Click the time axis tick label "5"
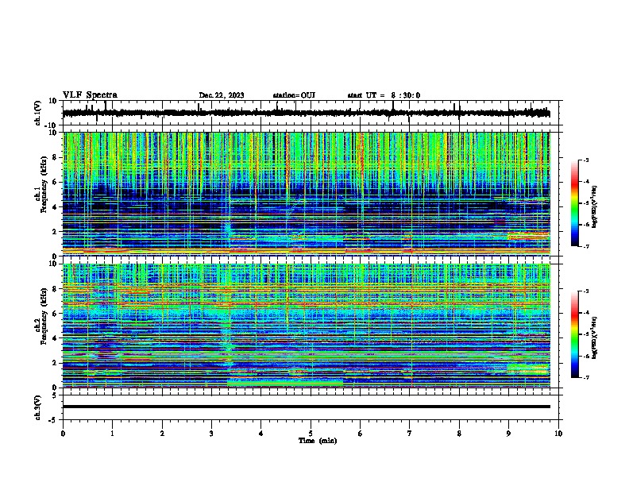This screenshot has height=486, width=629. pos(311,434)
